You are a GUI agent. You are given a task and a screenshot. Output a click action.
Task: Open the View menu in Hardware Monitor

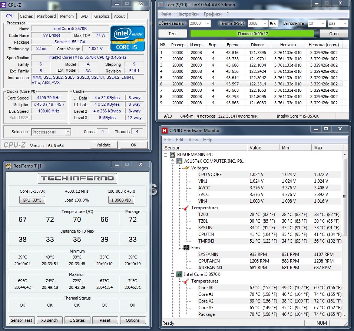193,140
